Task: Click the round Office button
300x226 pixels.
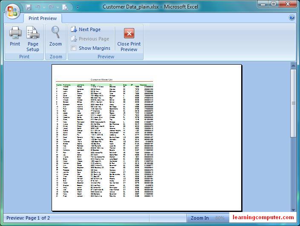Action: pyautogui.click(x=12, y=11)
